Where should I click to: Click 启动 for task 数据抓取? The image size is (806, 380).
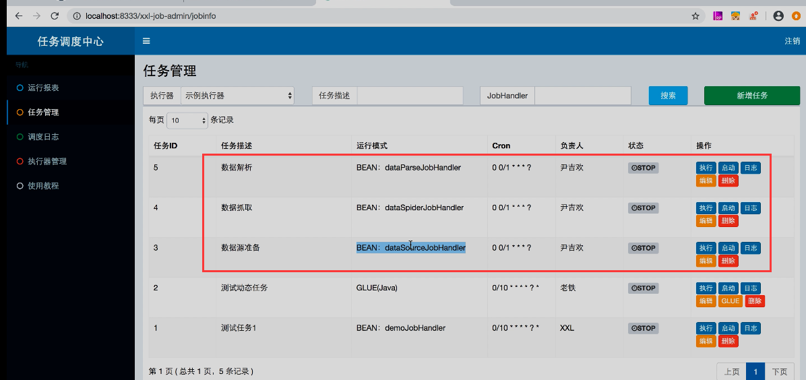tap(728, 208)
